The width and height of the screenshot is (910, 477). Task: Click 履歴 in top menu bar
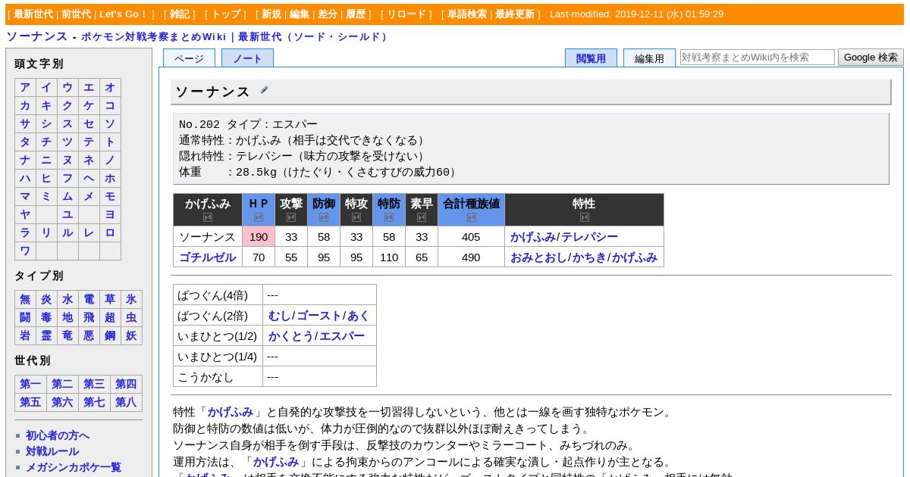click(356, 14)
